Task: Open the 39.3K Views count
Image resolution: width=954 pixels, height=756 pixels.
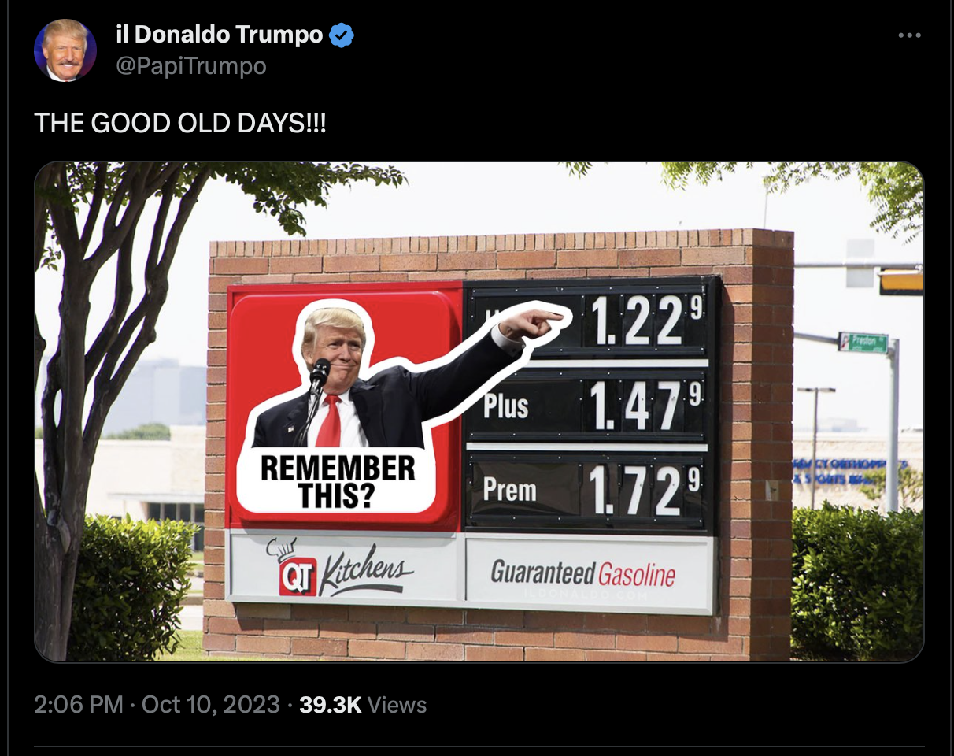Action: 363,704
